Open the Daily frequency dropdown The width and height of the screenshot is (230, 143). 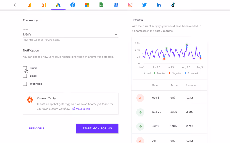pyautogui.click(x=70, y=34)
